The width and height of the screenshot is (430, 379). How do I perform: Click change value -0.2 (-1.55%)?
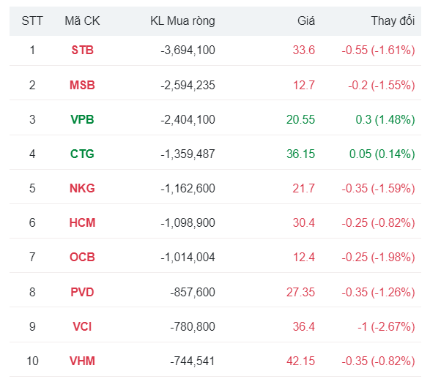[x=382, y=86]
